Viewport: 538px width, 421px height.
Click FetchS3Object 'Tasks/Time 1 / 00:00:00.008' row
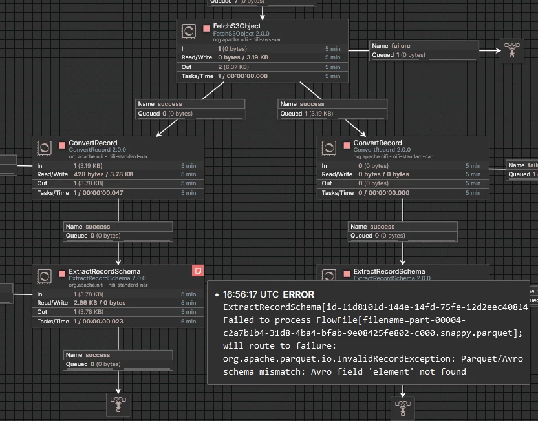262,76
